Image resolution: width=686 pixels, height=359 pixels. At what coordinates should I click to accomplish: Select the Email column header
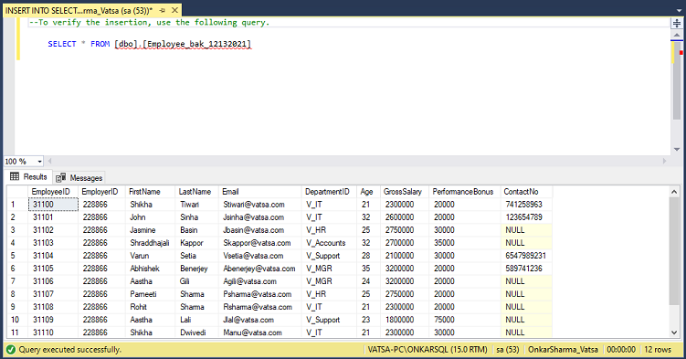click(x=259, y=192)
